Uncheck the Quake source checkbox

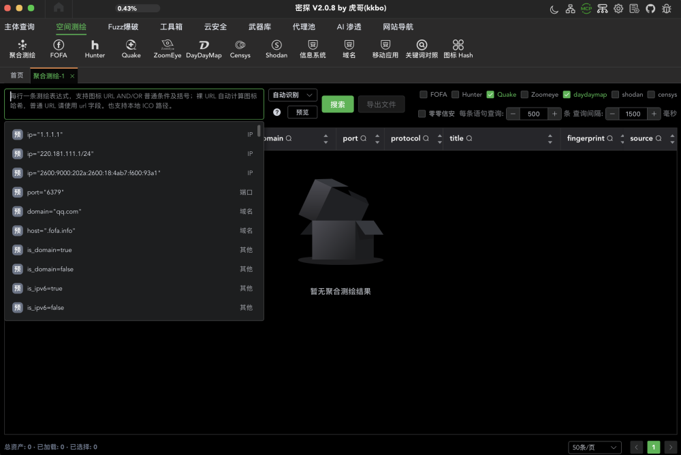[490, 94]
